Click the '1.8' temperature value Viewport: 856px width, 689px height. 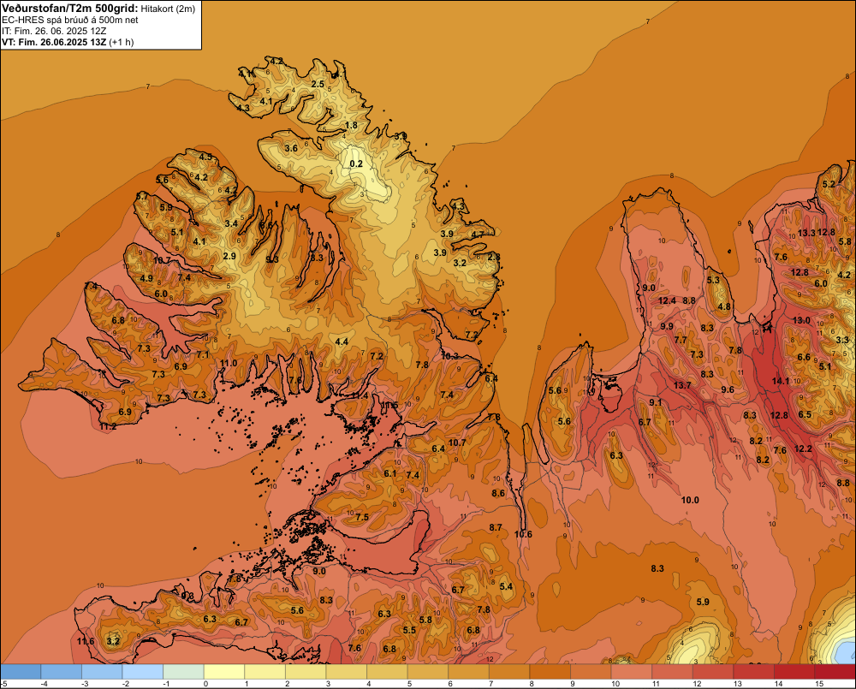tap(352, 125)
